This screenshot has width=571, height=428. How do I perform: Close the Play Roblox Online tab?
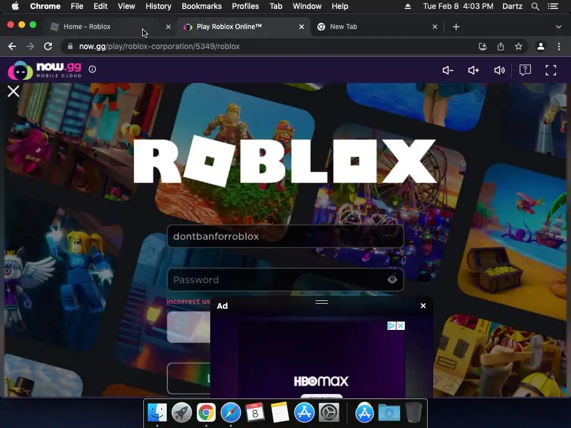pos(302,27)
